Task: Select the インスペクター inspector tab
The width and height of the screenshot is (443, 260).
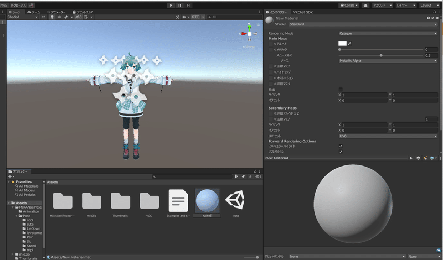Action: point(276,12)
